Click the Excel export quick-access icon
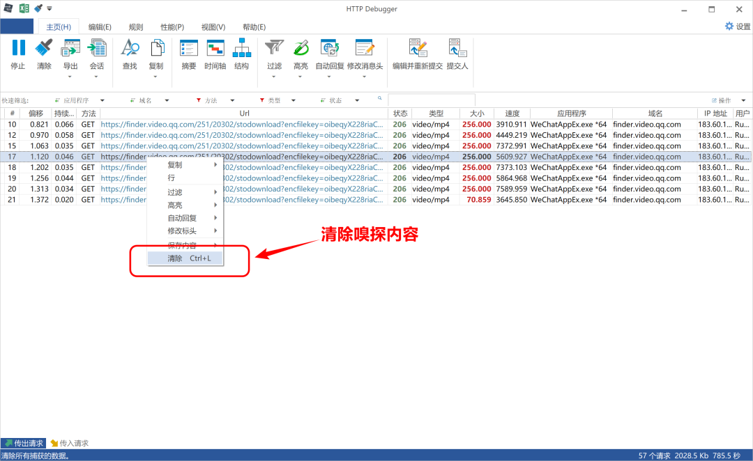Viewport: 753px width, 461px height. click(x=24, y=8)
